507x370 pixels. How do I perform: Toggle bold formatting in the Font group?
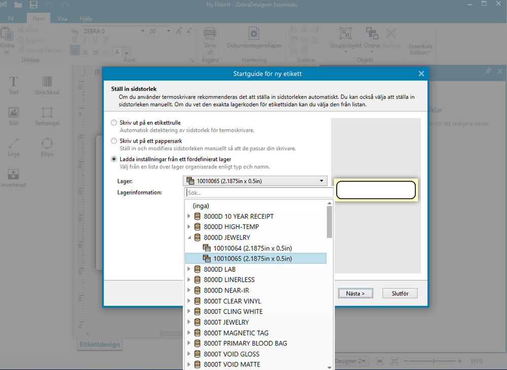point(75,40)
